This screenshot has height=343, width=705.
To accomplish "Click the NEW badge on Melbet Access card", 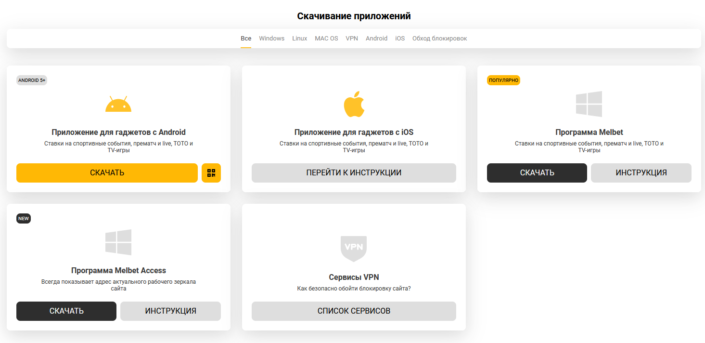I will (x=23, y=218).
